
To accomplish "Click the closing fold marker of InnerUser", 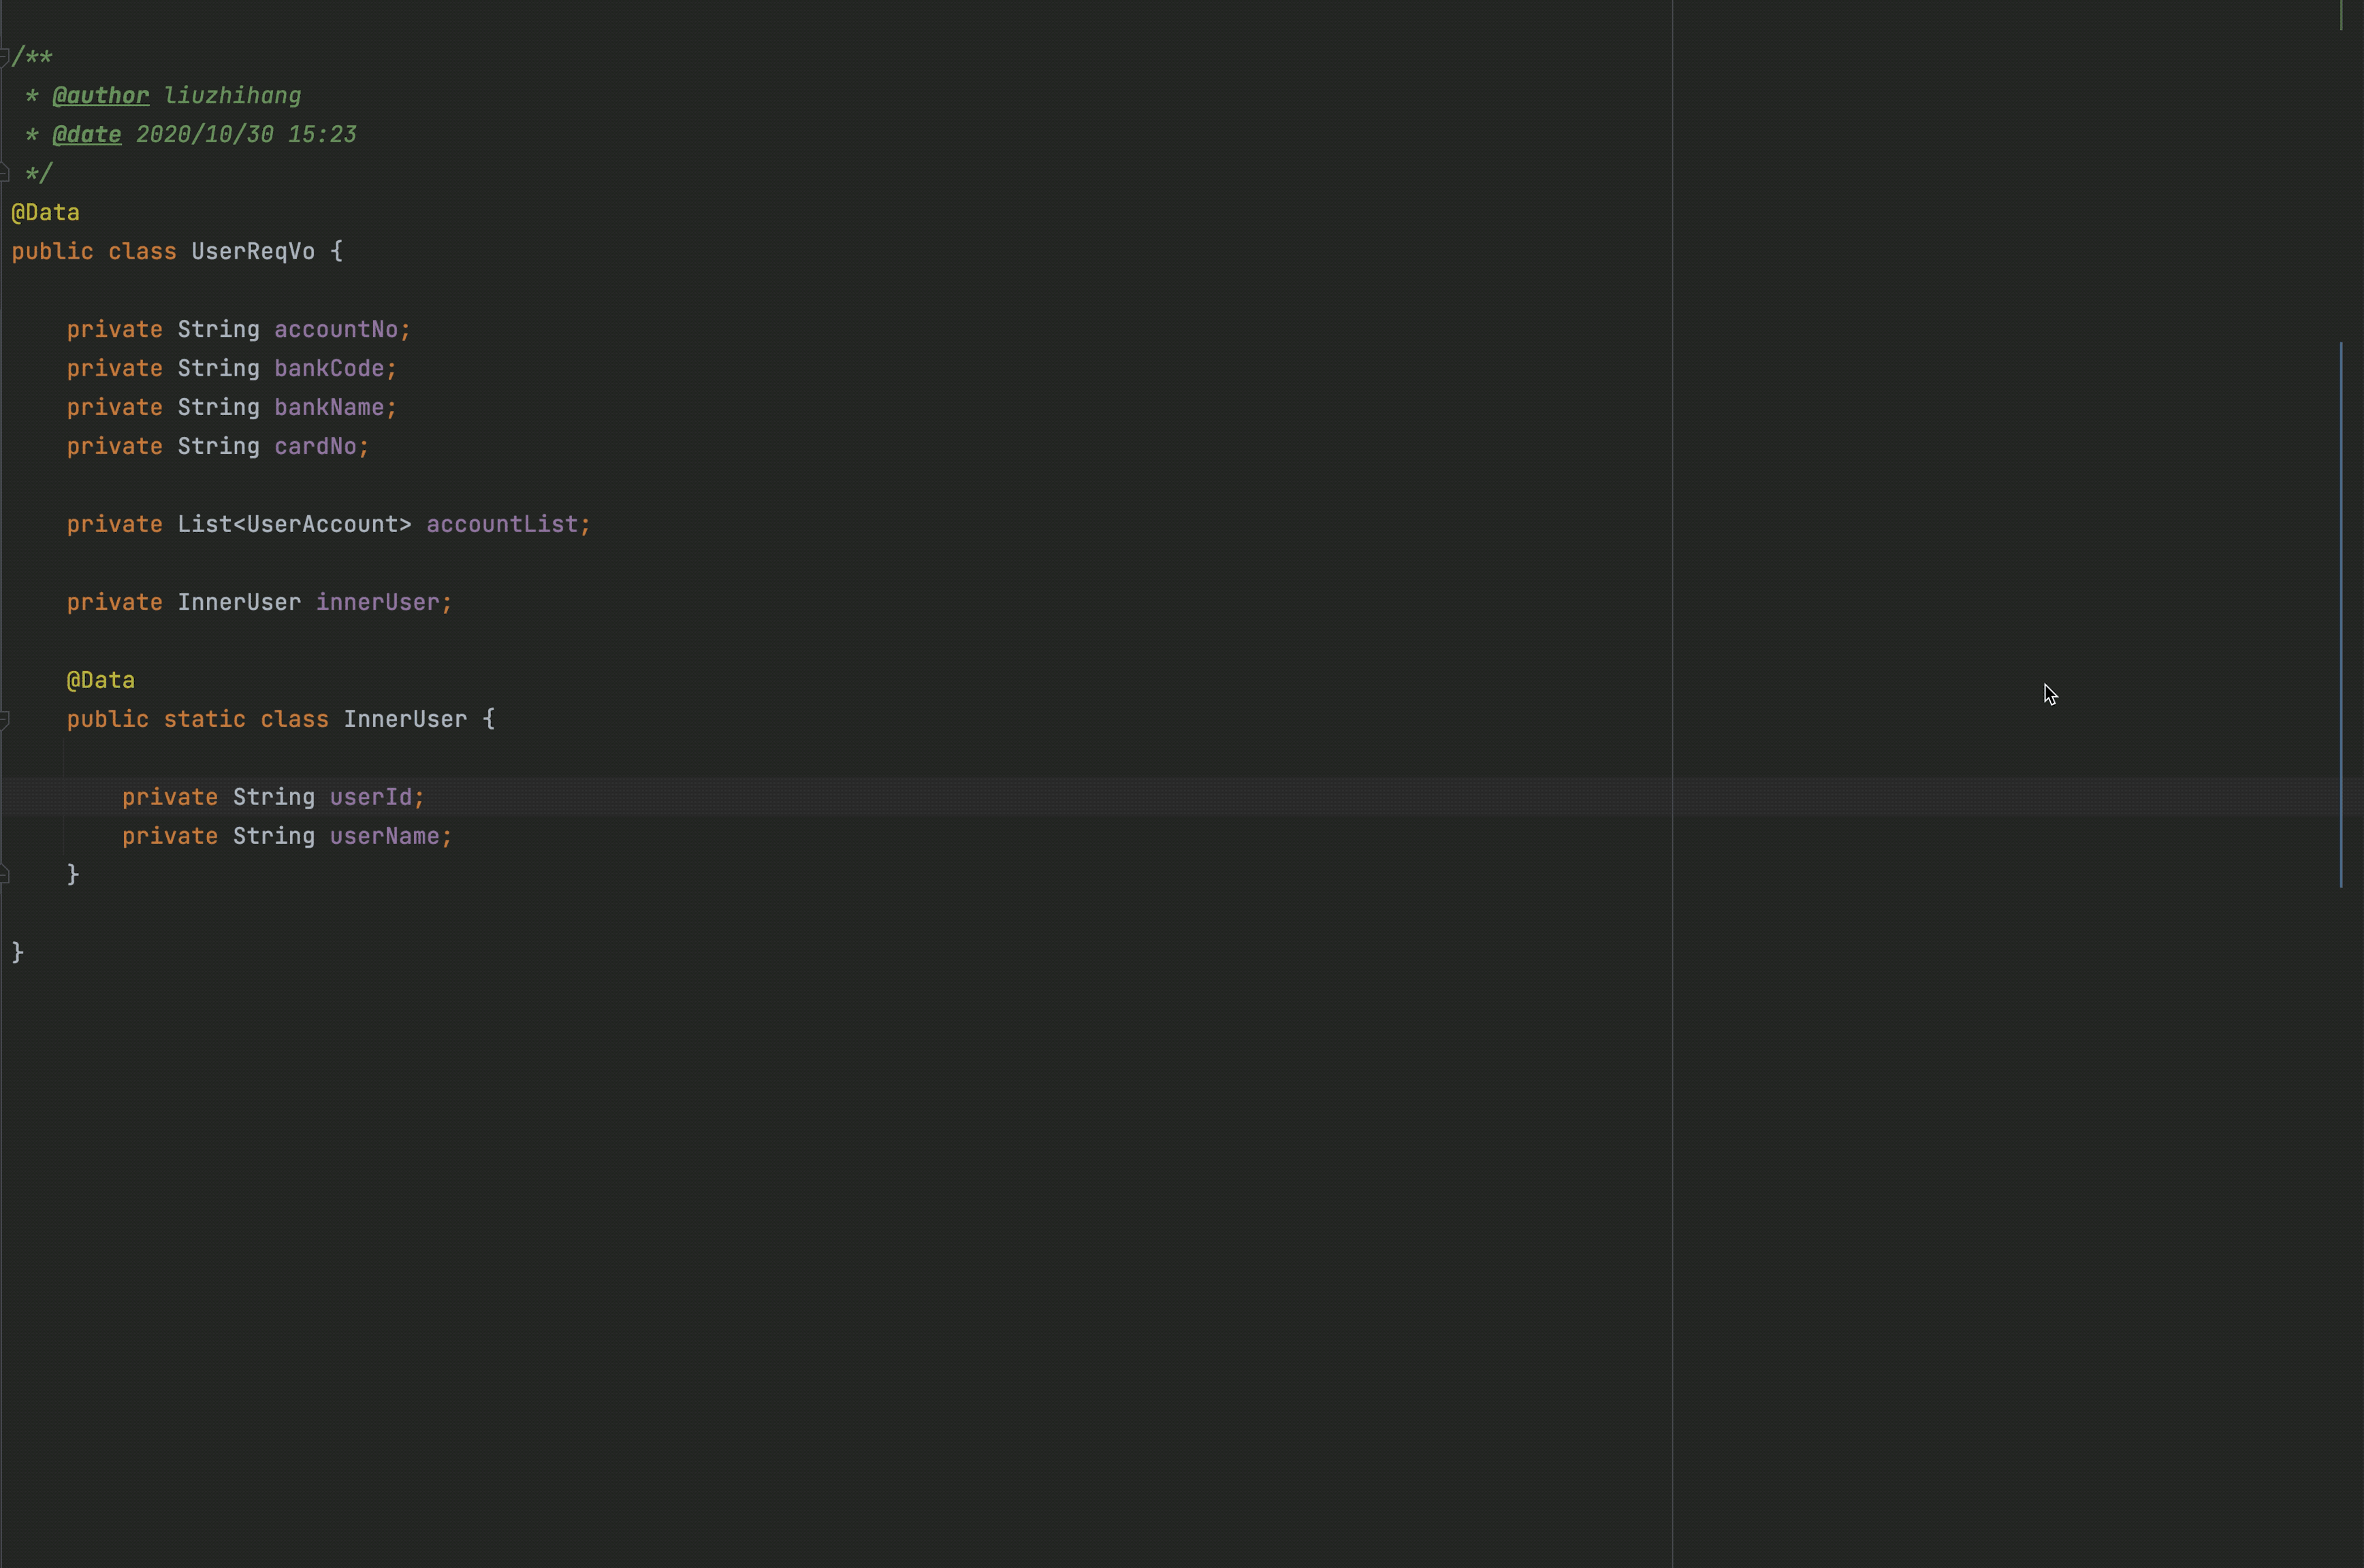I will pos(4,875).
